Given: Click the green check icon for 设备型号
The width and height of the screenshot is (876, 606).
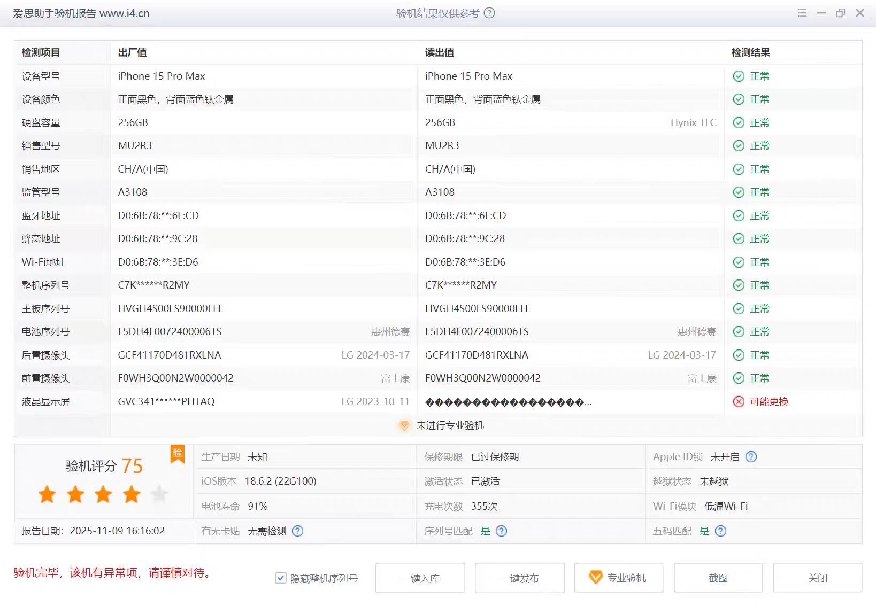Looking at the screenshot, I should pos(739,76).
